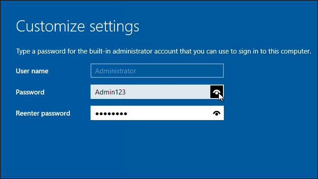Toggle the reveal eye icon in Reenter password field
This screenshot has width=318, height=179.
click(x=217, y=113)
